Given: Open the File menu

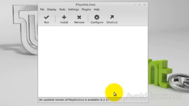Looking at the screenshot, I should [x=42, y=9].
